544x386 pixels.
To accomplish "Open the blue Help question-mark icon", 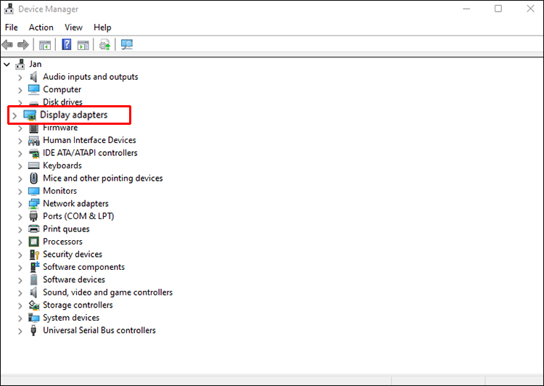I will point(66,44).
